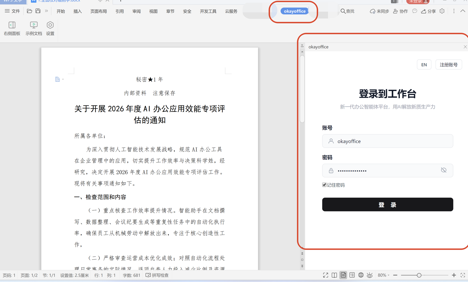The image size is (468, 282).
Task: Switch language with the EN button
Action: click(424, 65)
